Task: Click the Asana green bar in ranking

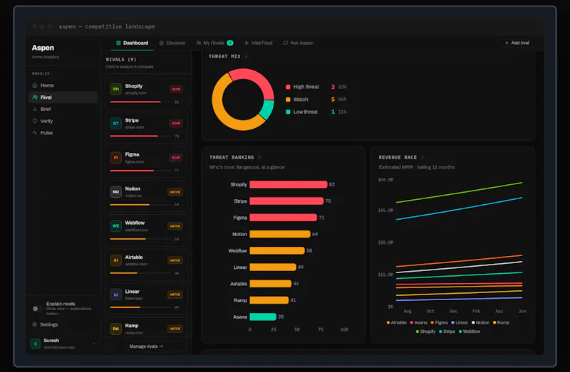Action: [263, 317]
